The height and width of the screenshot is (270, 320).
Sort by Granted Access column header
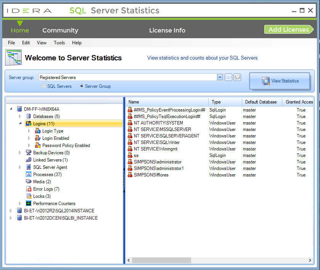298,102
